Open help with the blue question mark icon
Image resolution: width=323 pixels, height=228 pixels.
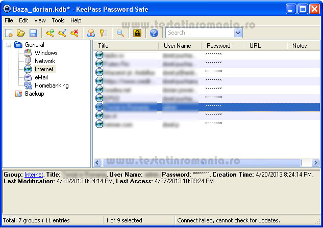tap(154, 33)
